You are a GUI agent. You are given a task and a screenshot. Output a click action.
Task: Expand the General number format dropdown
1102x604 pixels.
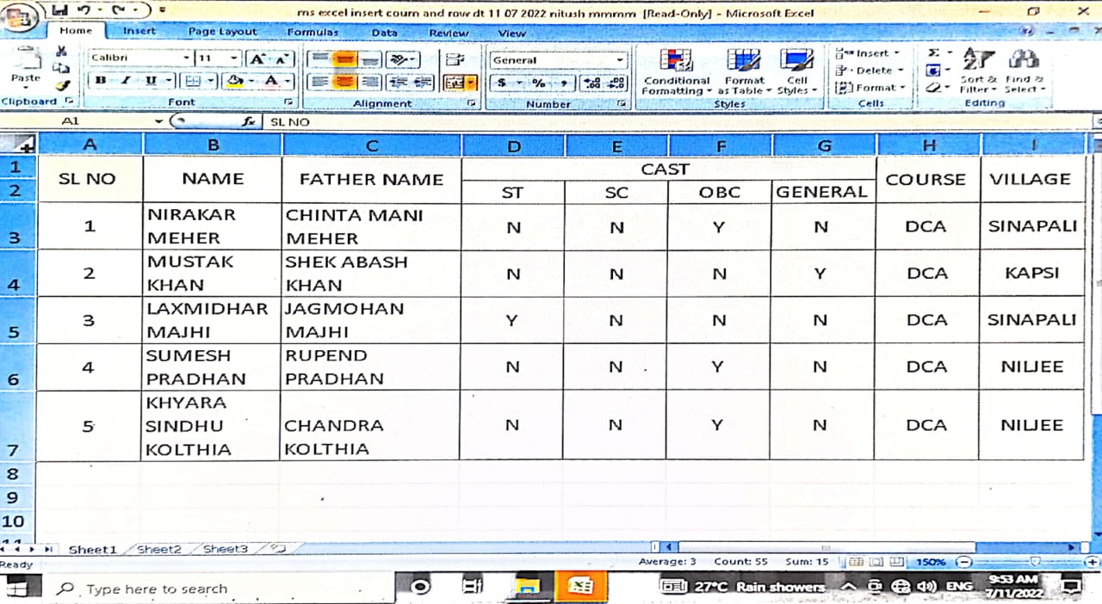(x=620, y=60)
